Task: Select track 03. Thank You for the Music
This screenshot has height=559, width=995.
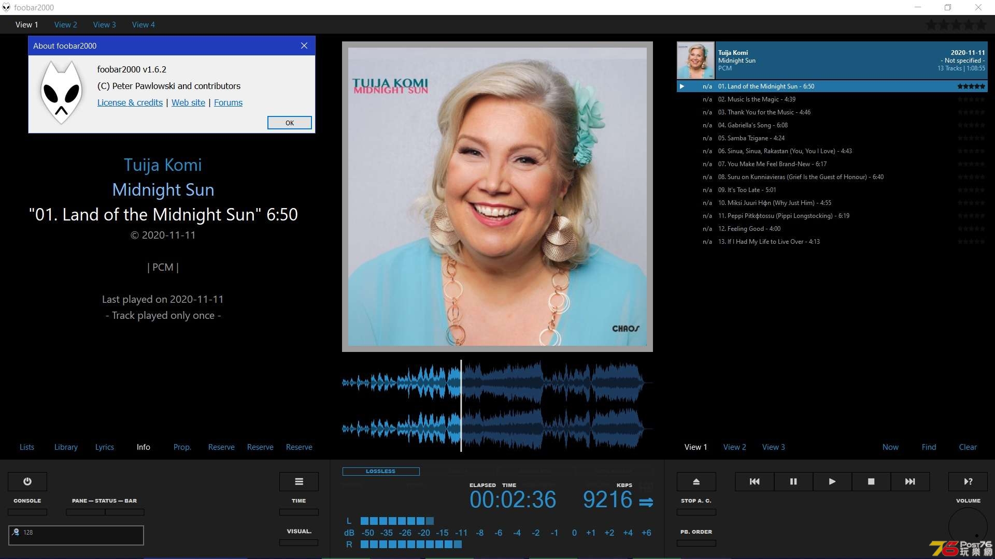Action: click(832, 112)
